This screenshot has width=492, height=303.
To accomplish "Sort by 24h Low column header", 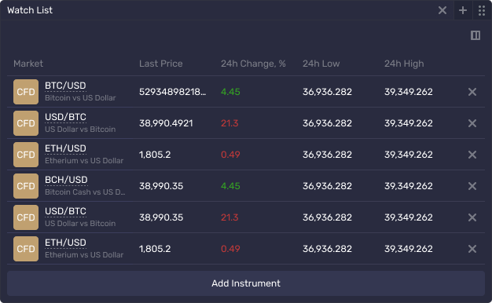I will point(321,64).
